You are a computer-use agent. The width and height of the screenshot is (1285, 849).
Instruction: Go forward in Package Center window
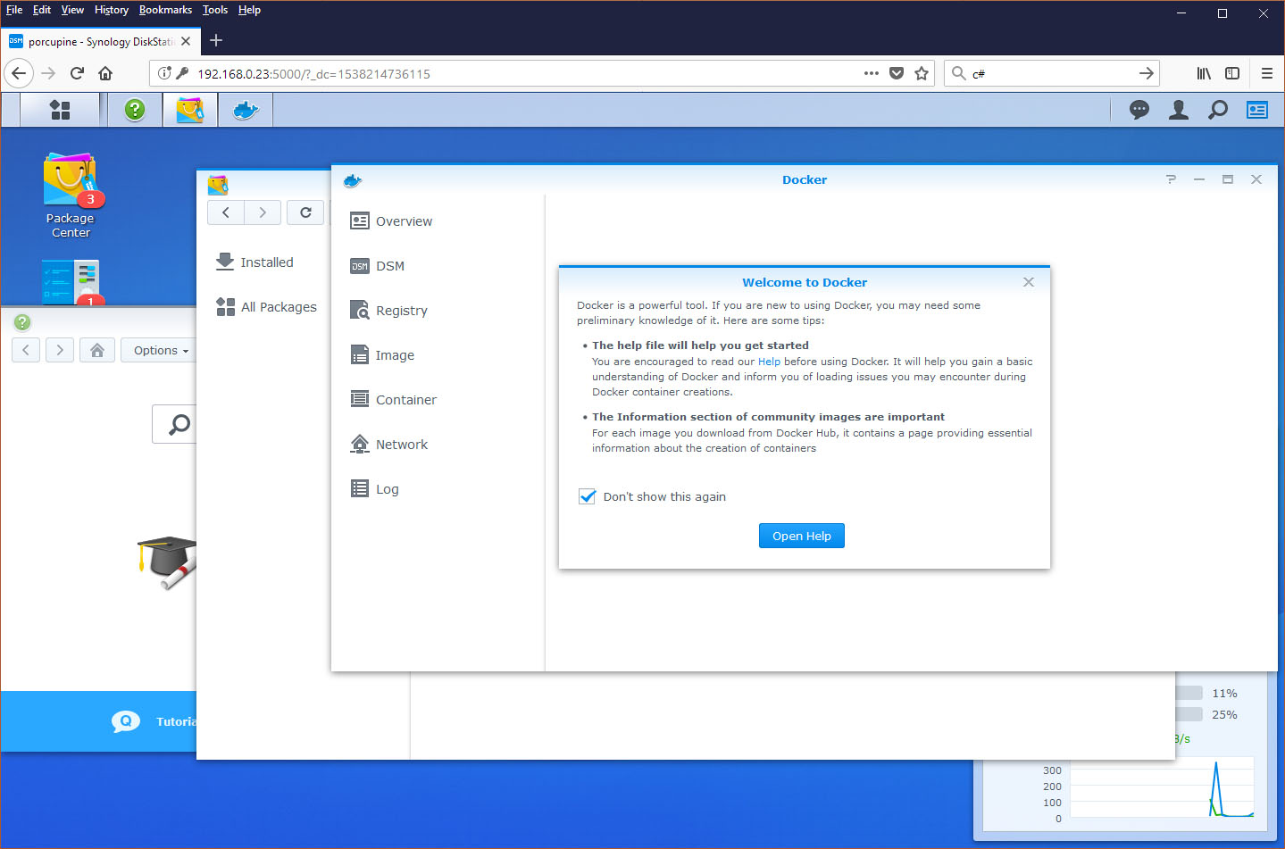pyautogui.click(x=263, y=212)
